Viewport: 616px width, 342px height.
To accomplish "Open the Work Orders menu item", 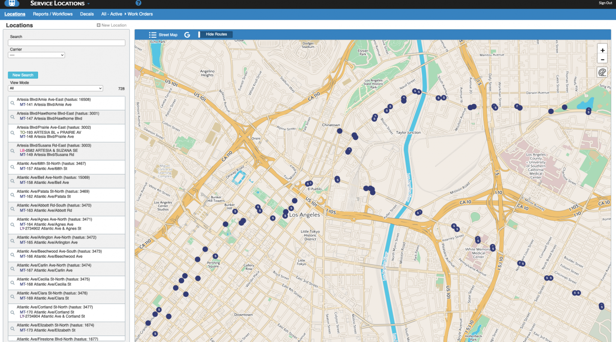I will click(x=140, y=14).
